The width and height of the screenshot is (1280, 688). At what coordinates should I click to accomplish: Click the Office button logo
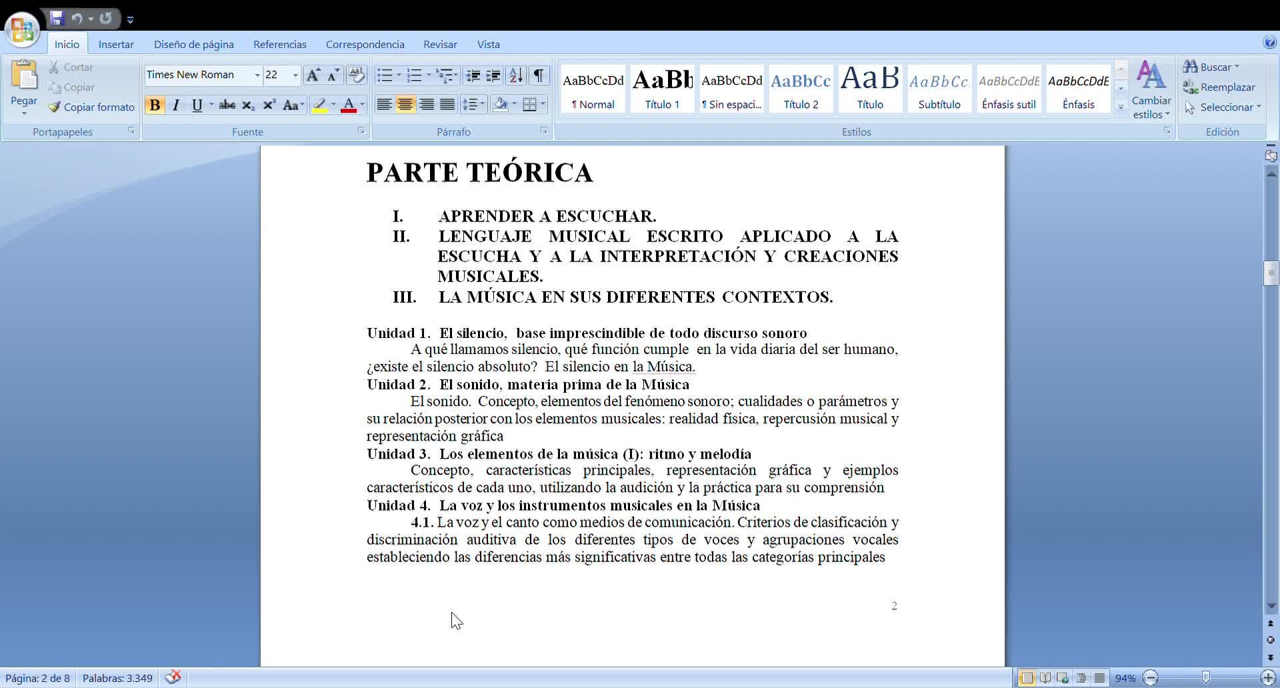pos(22,29)
